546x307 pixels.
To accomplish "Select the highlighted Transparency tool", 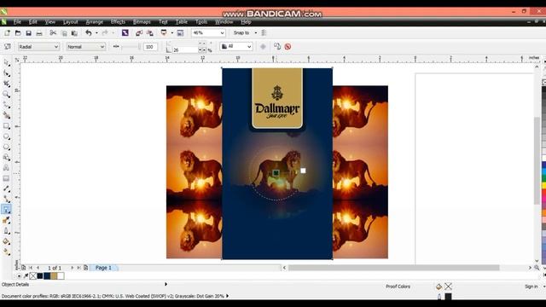I will click(6, 210).
